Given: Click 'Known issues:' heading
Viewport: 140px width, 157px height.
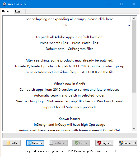Looking at the screenshot, I should click(69, 119).
